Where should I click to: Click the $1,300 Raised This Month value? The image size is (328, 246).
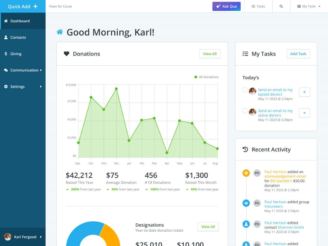point(197,175)
